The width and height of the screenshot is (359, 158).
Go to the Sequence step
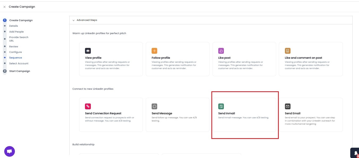click(16, 58)
